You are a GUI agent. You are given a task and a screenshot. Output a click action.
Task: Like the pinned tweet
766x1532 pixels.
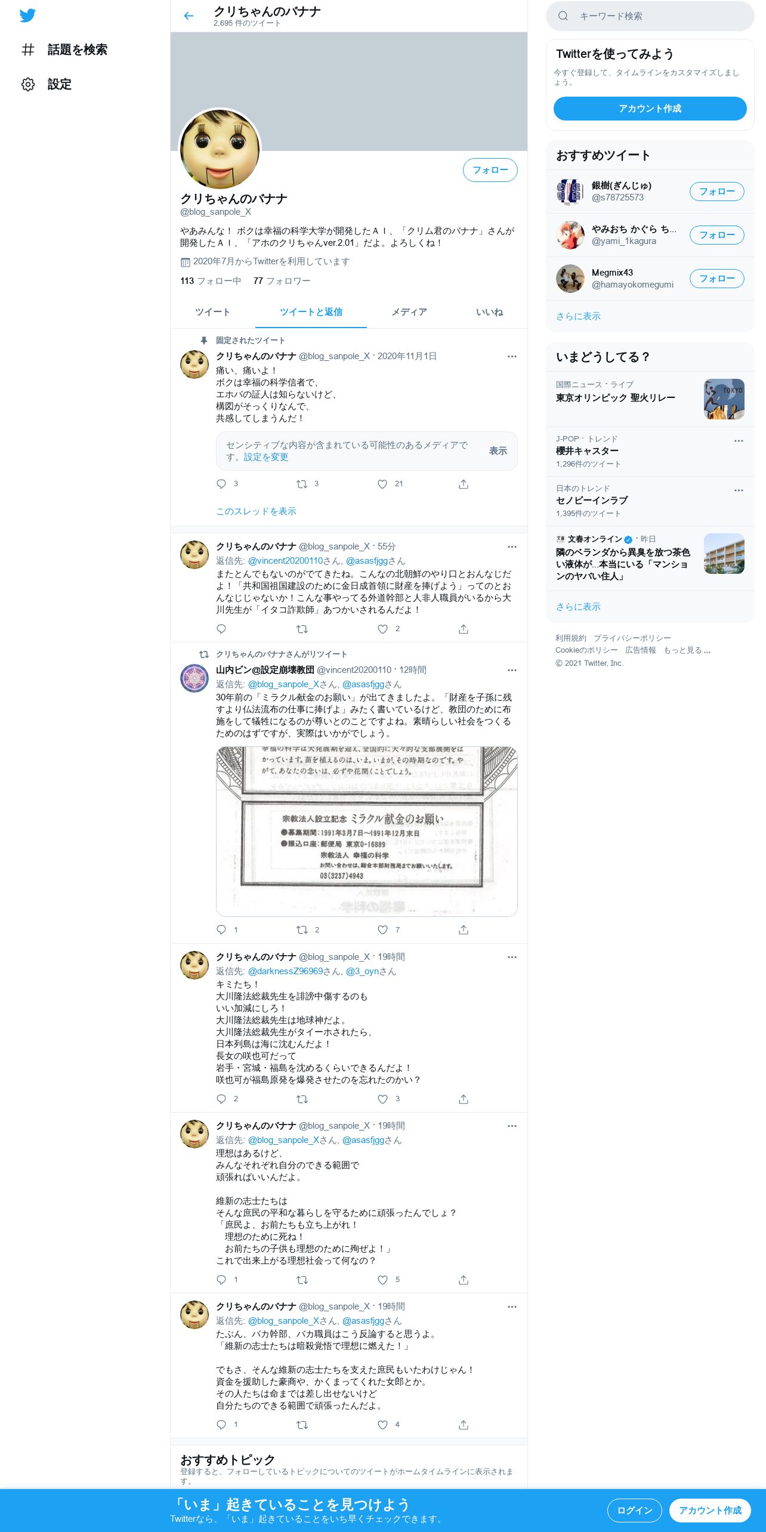tap(382, 484)
